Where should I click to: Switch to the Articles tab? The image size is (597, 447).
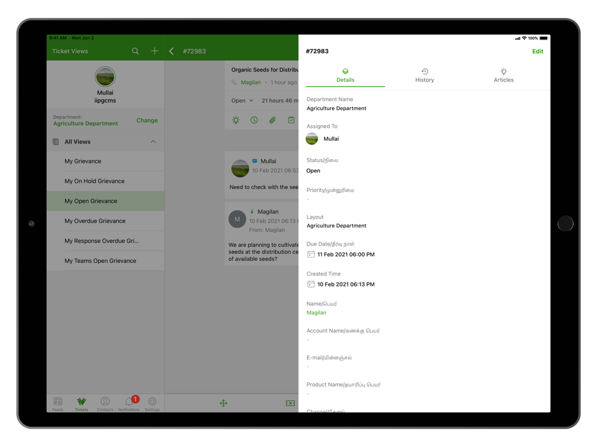pos(504,76)
